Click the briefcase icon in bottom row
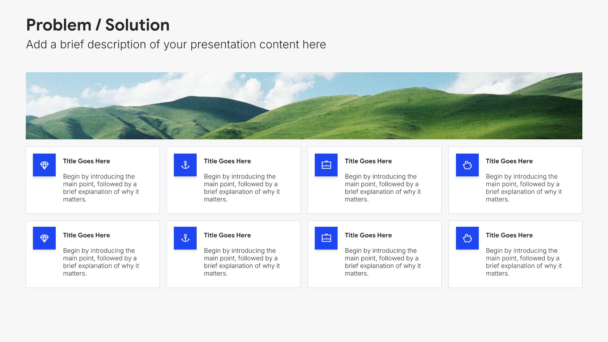 [326, 238]
